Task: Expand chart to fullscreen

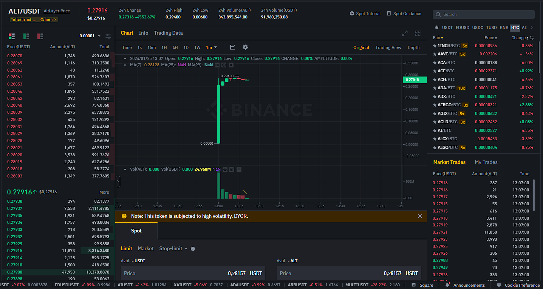Action: [405, 33]
